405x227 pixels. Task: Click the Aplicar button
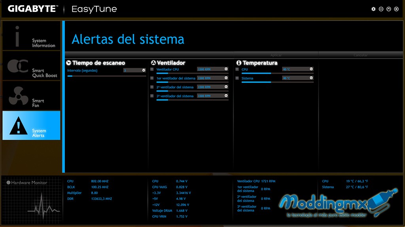pos(276,55)
